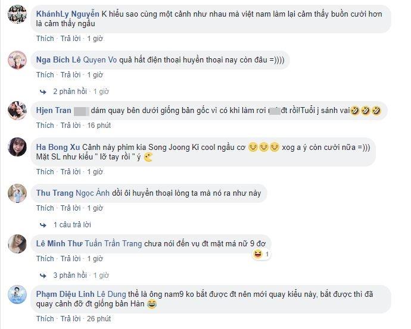Reply to Ha Bong Xu's comment
The height and width of the screenshot is (329, 411).
click(x=70, y=172)
